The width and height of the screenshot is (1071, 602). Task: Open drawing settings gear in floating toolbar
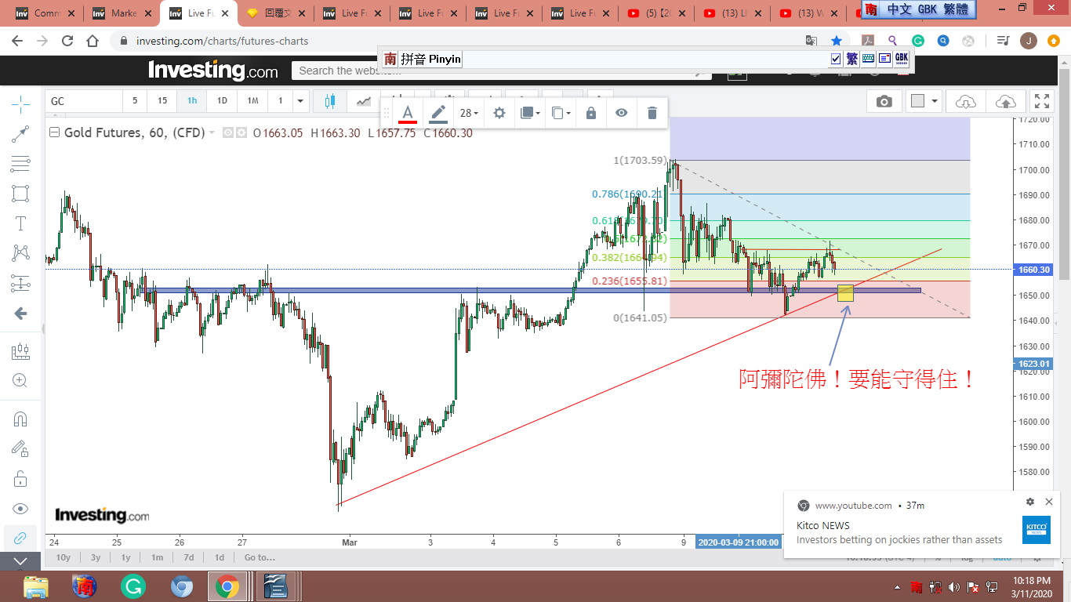coord(499,113)
